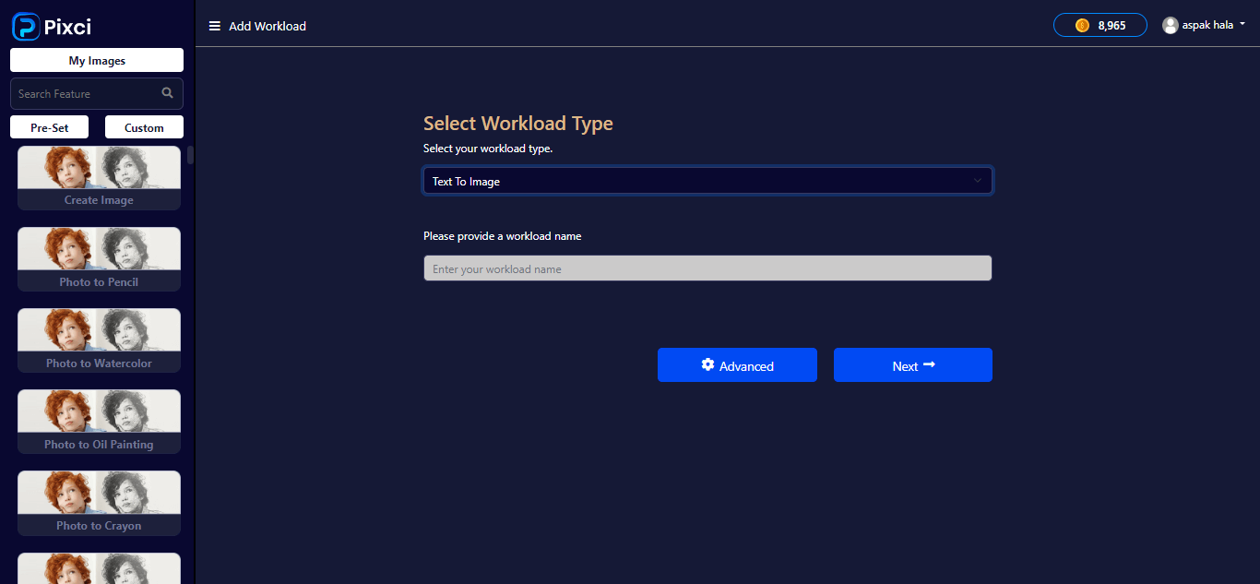Image resolution: width=1260 pixels, height=584 pixels.
Task: Open the aspak hala account dropdown
Action: pos(1205,26)
